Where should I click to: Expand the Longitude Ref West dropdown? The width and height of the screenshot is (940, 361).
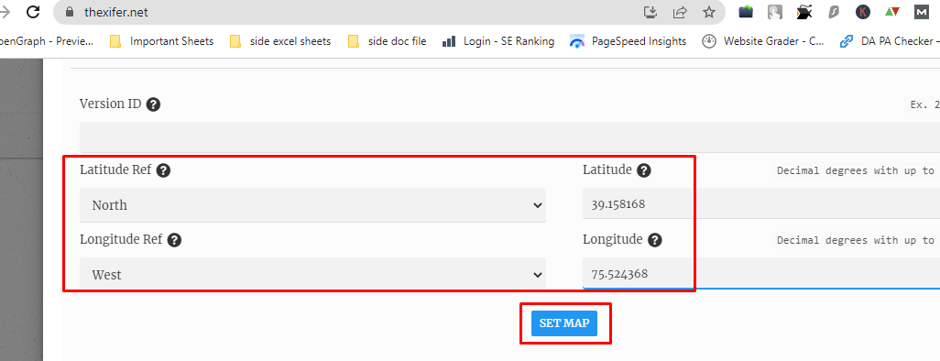(x=312, y=275)
